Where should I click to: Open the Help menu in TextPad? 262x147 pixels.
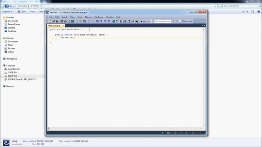[x=118, y=17]
